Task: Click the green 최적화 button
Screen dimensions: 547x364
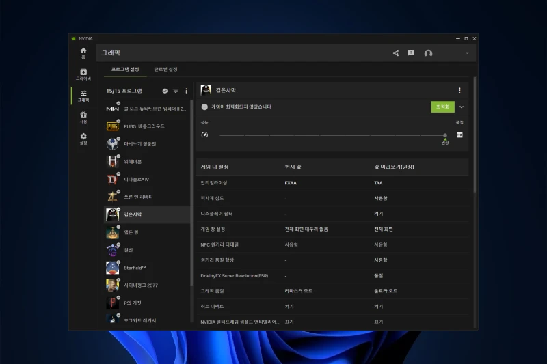Action: pos(442,107)
